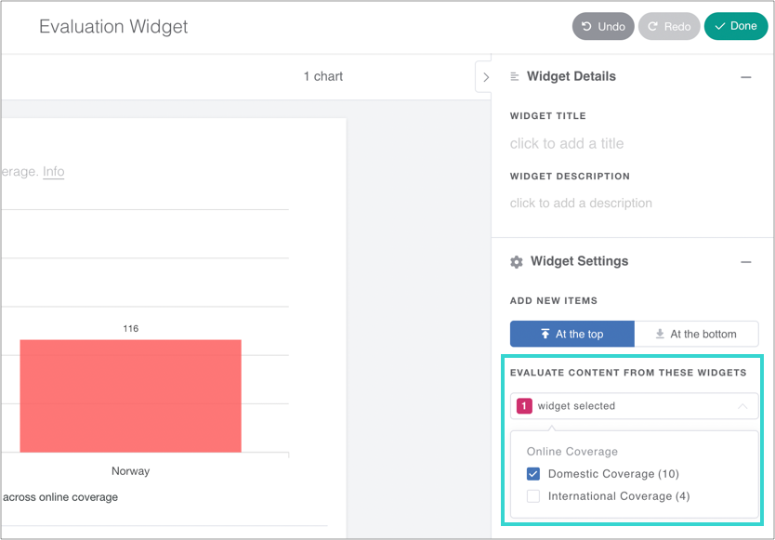
Task: Click the widget description field
Action: tap(581, 204)
